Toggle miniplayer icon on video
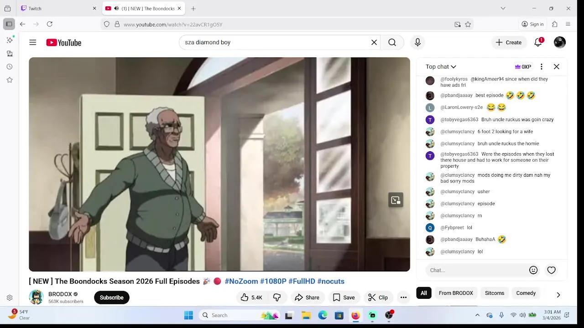Image resolution: width=584 pixels, height=328 pixels. [396, 200]
